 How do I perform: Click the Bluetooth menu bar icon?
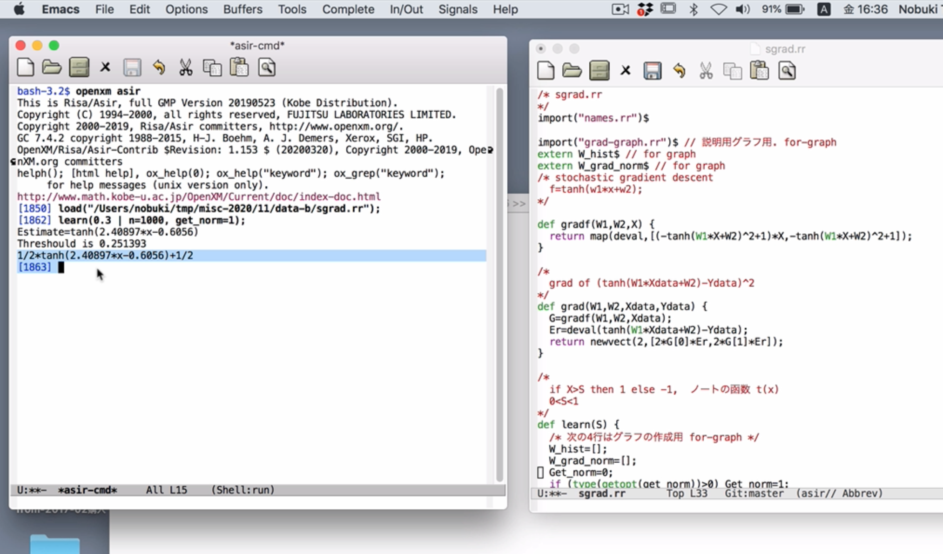(694, 9)
